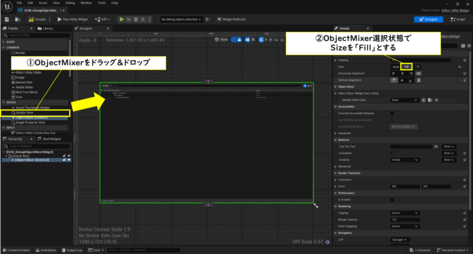Toggle the Is Volatile checkbox
The image size is (473, 254).
[x=392, y=200]
